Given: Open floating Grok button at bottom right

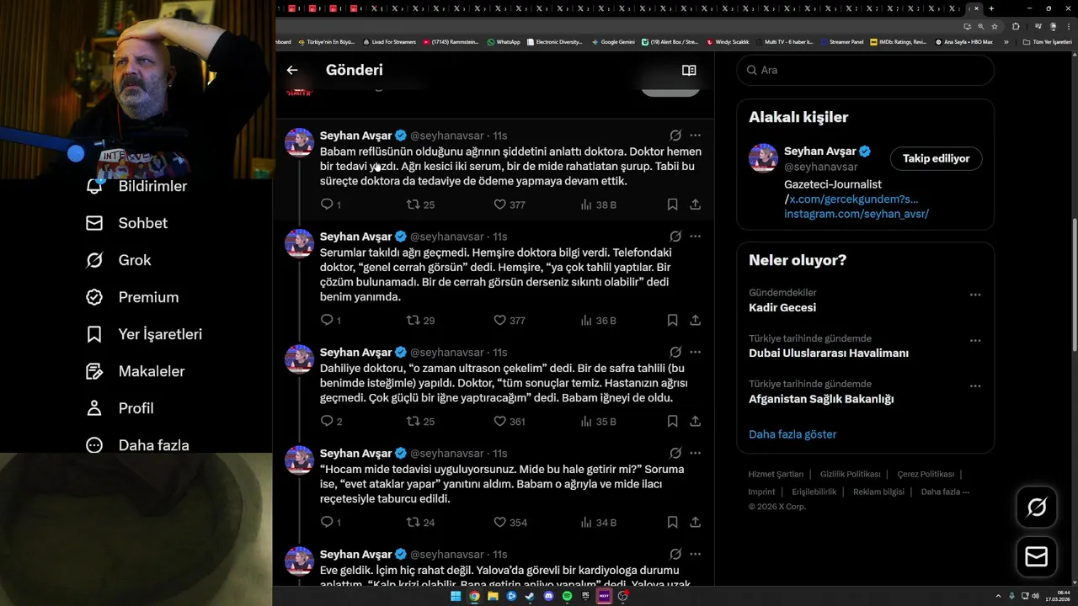Looking at the screenshot, I should 1037,508.
